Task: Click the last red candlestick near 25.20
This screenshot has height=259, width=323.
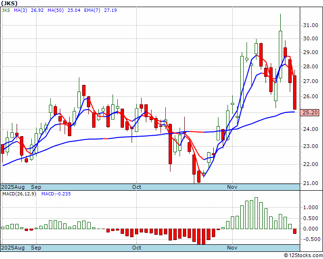Action: tap(295, 92)
